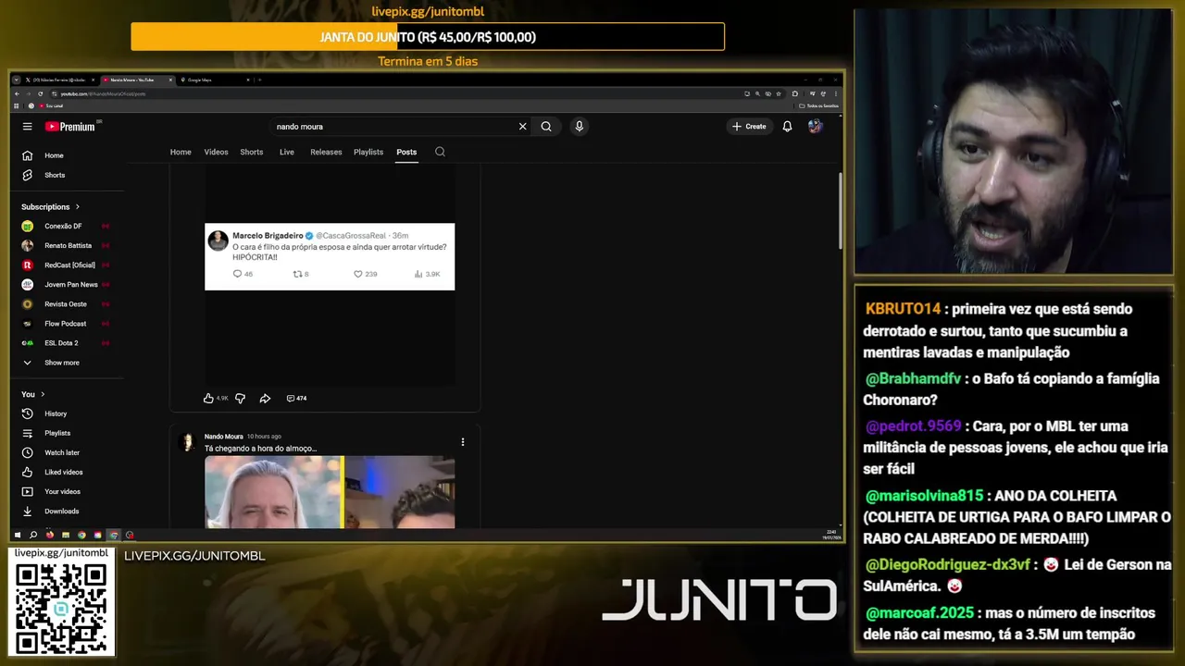Switch to the channel Videos tab
This screenshot has width=1185, height=666.
[x=216, y=152]
